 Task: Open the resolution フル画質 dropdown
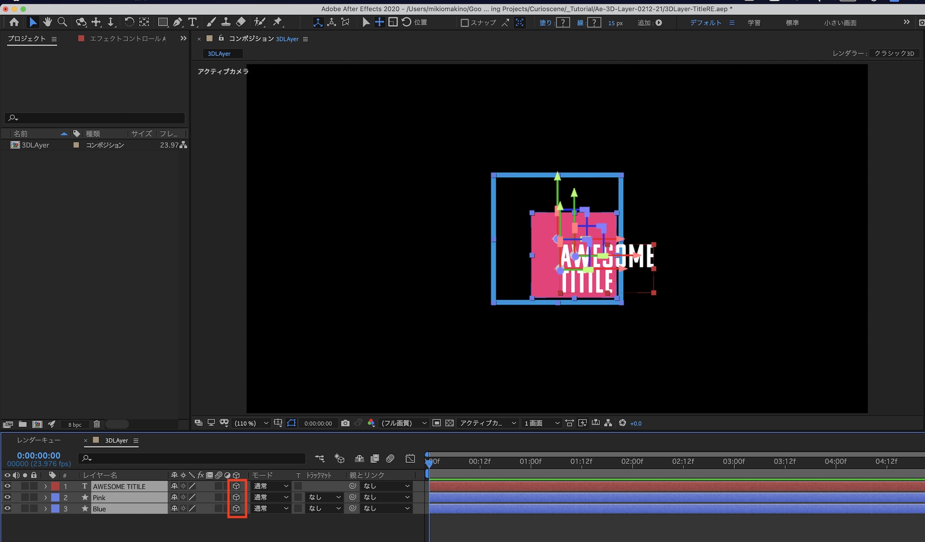tap(403, 423)
